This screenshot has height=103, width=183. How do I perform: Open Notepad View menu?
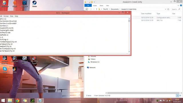[x=11, y=16]
